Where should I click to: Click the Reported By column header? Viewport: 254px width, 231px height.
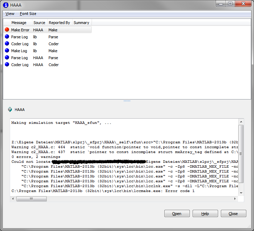tap(59, 23)
